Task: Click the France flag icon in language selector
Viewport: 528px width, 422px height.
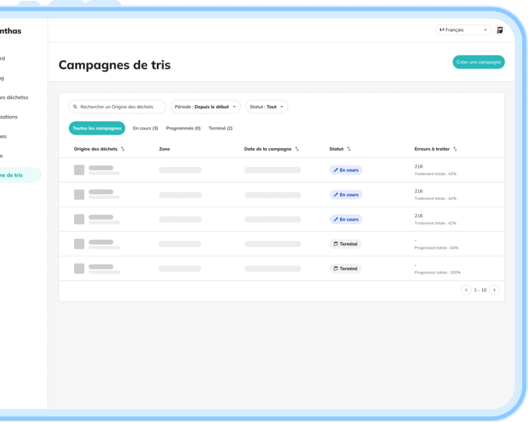Action: tap(442, 29)
